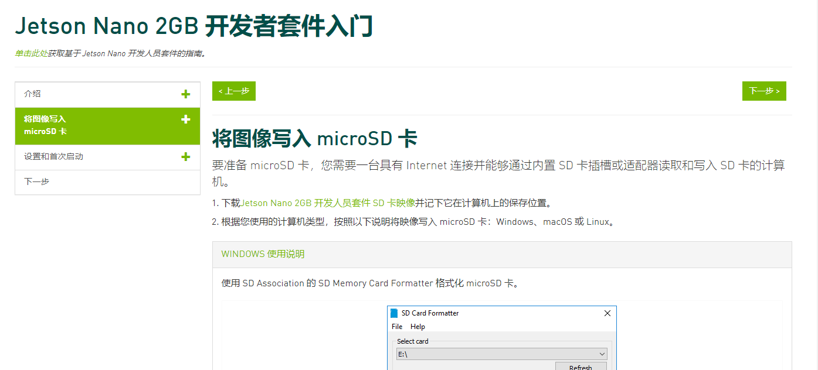Viewport: 818px width, 370px height.
Task: Click the Select card label
Action: point(413,341)
